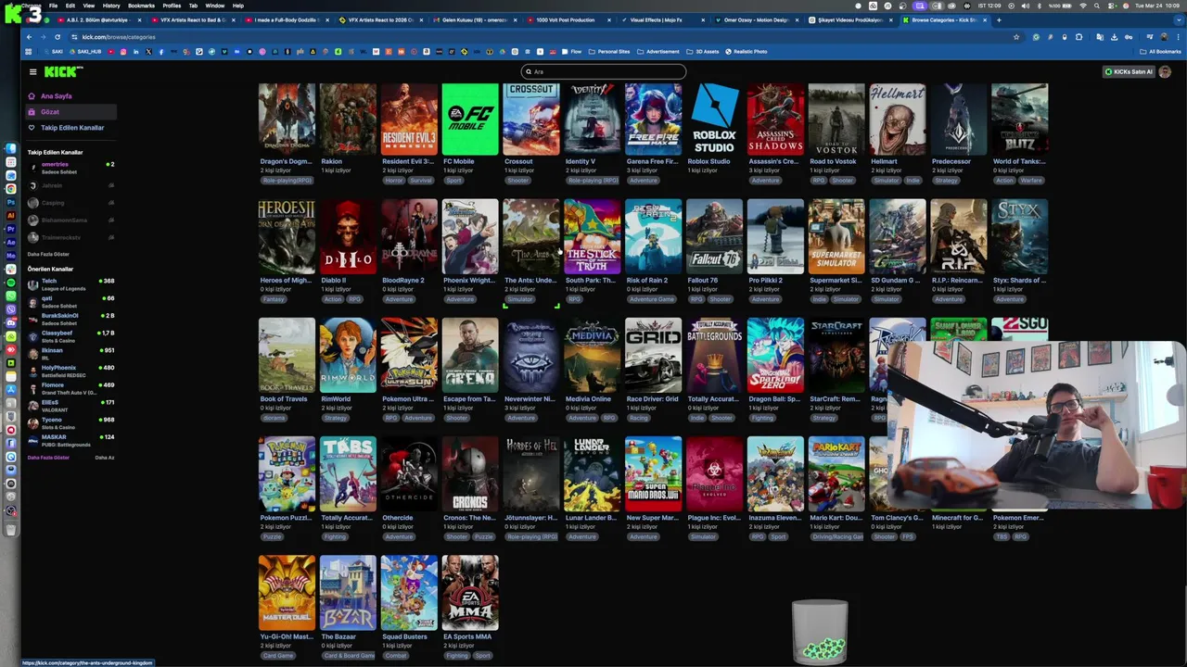Switch to 1000 Volt Post Production tab
This screenshot has width=1187, height=667.
coord(569,19)
